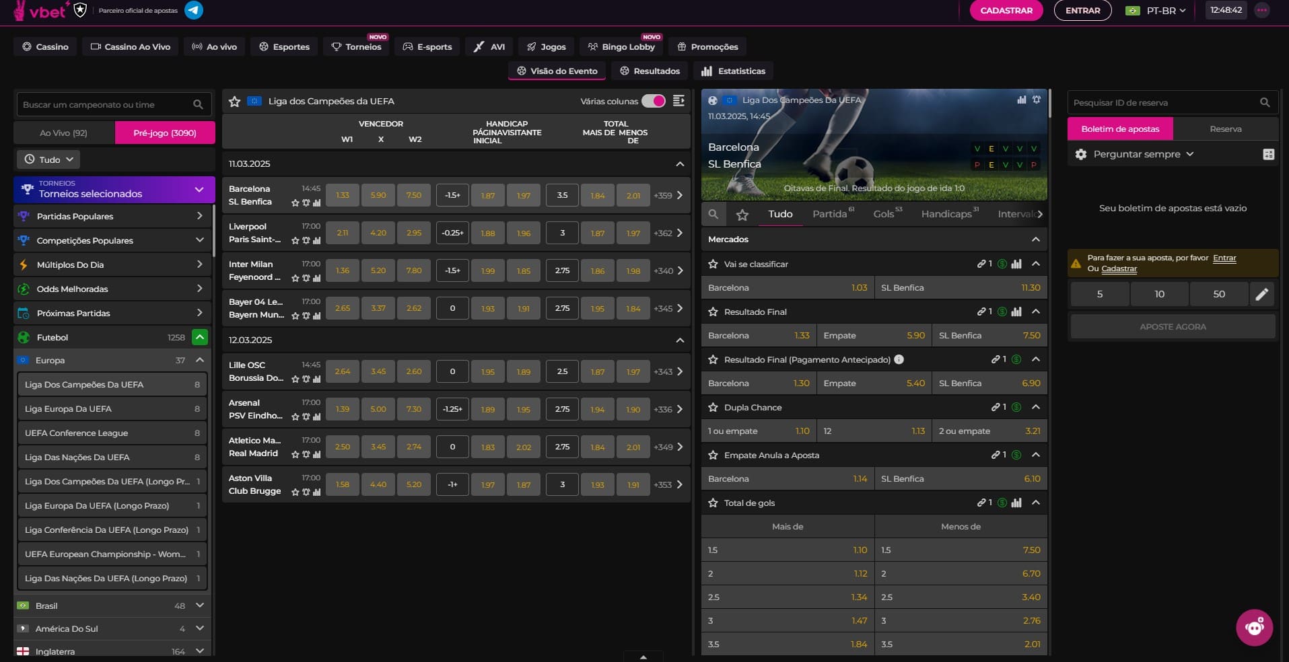Favorite the Liga dos Campeões da UEFA league star
This screenshot has height=662, width=1289.
click(234, 101)
